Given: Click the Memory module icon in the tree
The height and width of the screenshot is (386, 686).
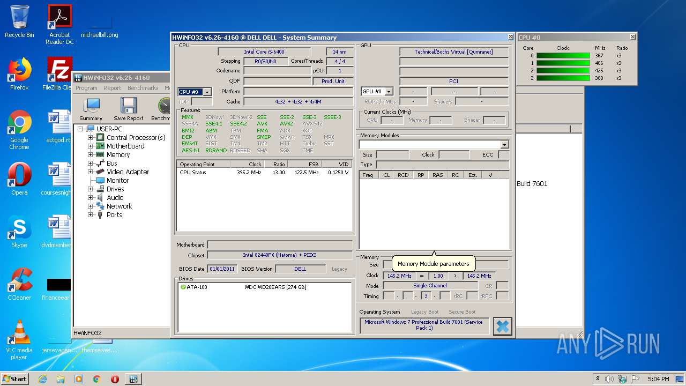Looking at the screenshot, I should pos(100,155).
